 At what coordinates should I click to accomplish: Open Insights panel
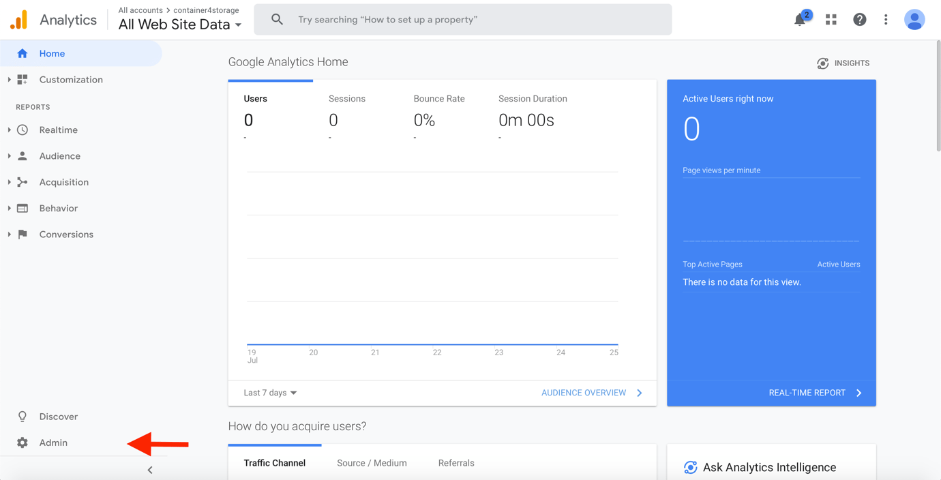pos(843,63)
